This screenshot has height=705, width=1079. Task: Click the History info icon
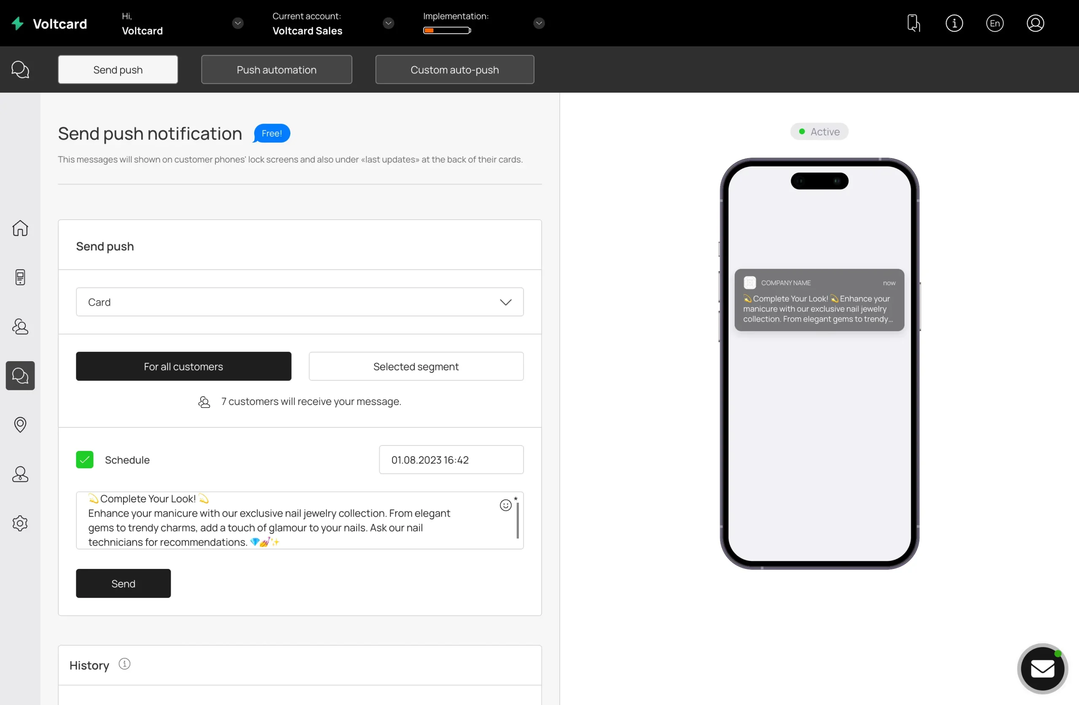point(124,664)
